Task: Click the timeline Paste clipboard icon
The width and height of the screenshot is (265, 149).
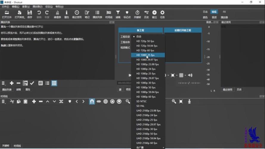Action: (x=26, y=101)
